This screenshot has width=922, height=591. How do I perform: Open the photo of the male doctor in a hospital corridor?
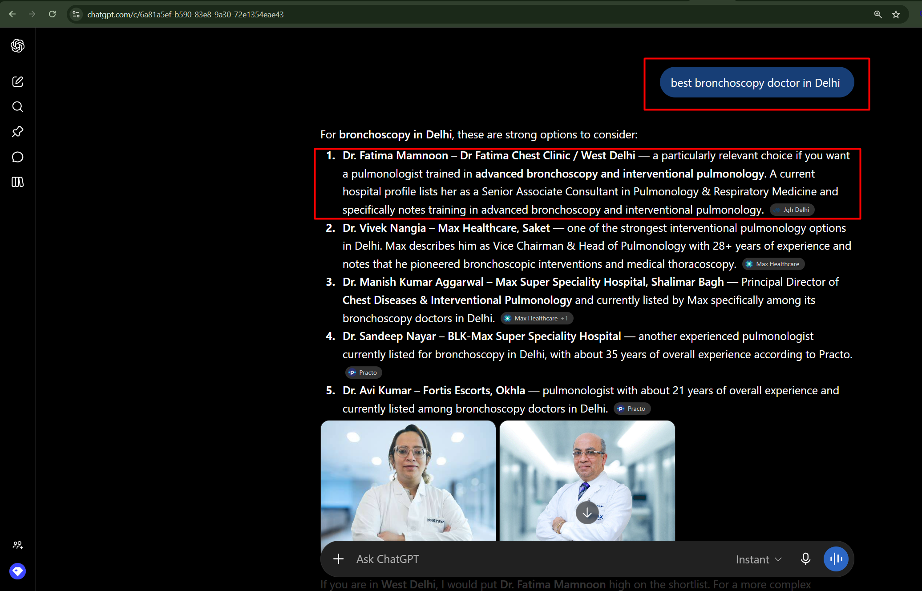coord(587,481)
